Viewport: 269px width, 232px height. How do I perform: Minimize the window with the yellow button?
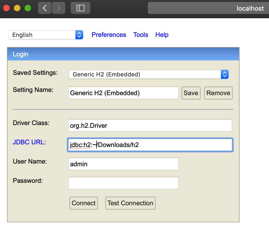click(17, 8)
